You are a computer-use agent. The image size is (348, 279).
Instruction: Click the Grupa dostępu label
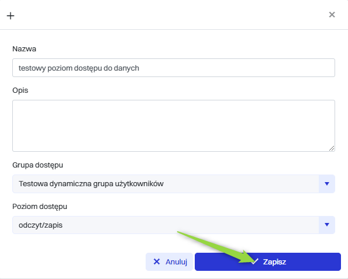tap(38, 165)
